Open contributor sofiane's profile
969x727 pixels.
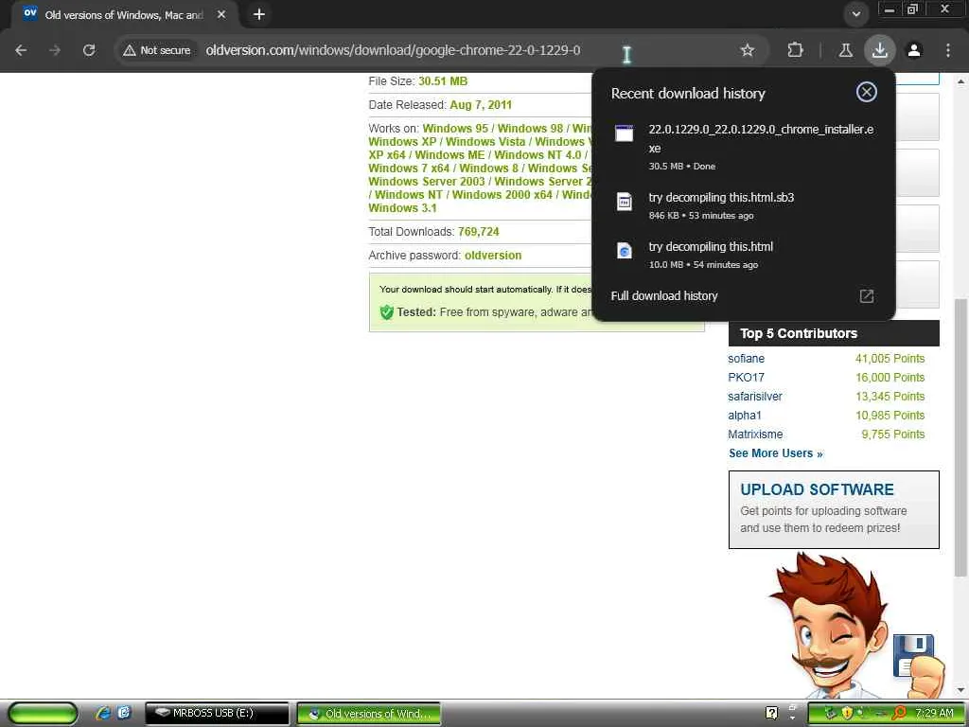(x=746, y=359)
